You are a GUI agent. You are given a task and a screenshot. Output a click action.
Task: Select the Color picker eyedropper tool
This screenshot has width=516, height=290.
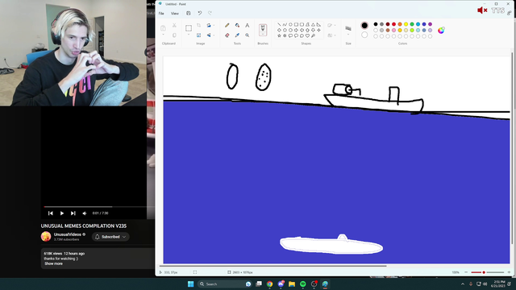pyautogui.click(x=237, y=35)
